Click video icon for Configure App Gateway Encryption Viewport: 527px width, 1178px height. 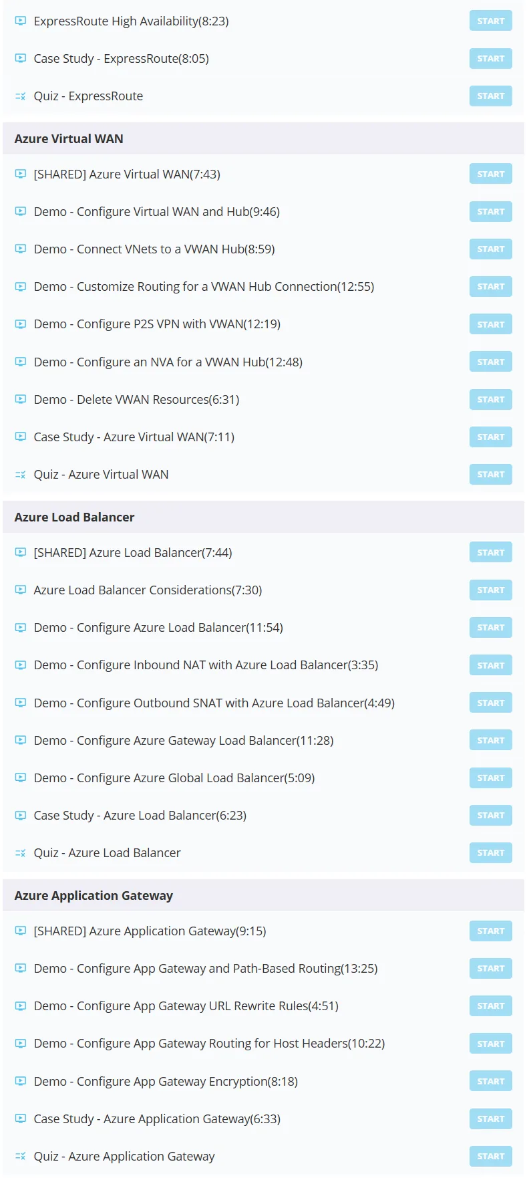(21, 1081)
